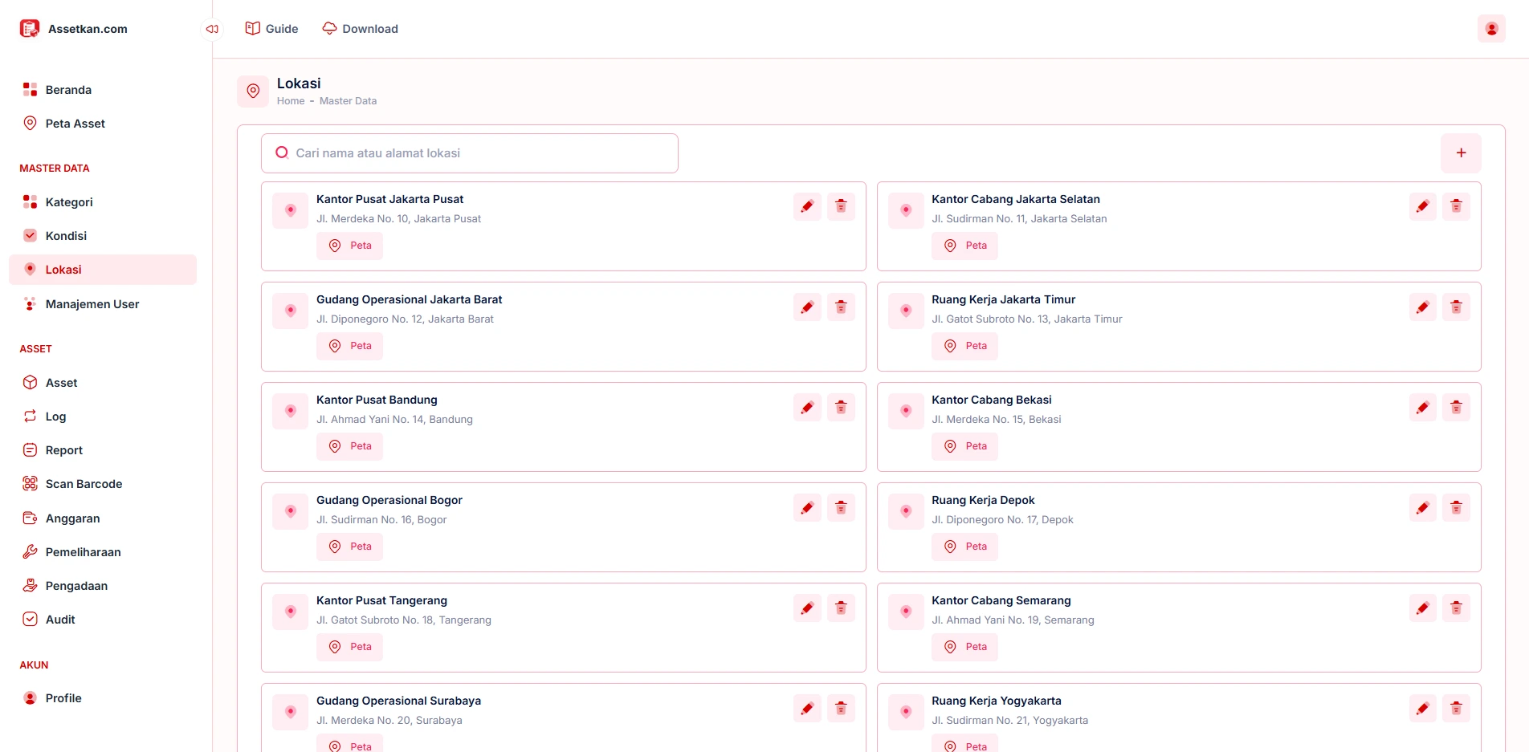Open Kategori master data
The image size is (1529, 752).
103,202
